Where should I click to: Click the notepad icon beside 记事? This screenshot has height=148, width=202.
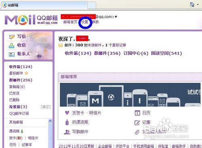coord(137,123)
